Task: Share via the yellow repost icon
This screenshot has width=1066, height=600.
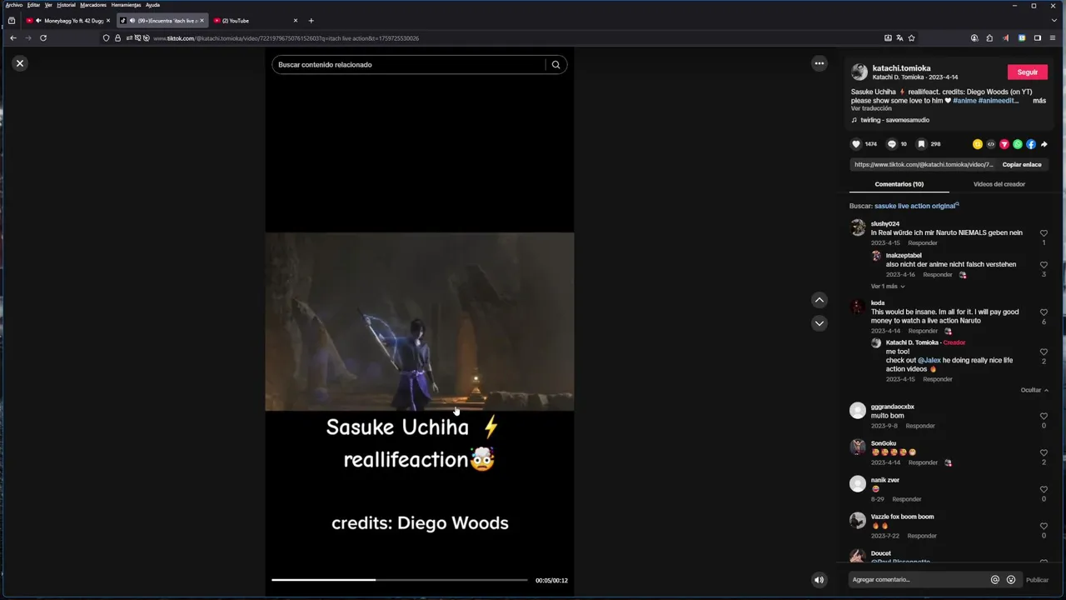Action: 978,144
